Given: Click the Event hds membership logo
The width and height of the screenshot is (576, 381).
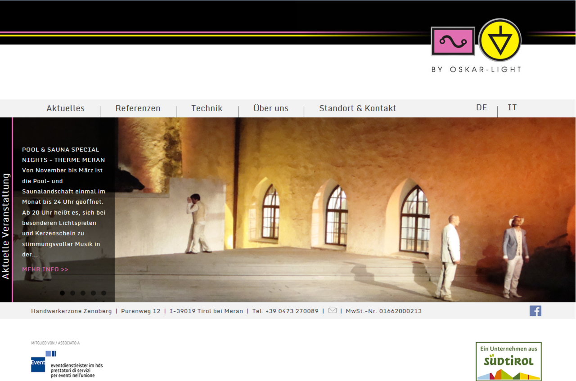Looking at the screenshot, I should (x=67, y=363).
